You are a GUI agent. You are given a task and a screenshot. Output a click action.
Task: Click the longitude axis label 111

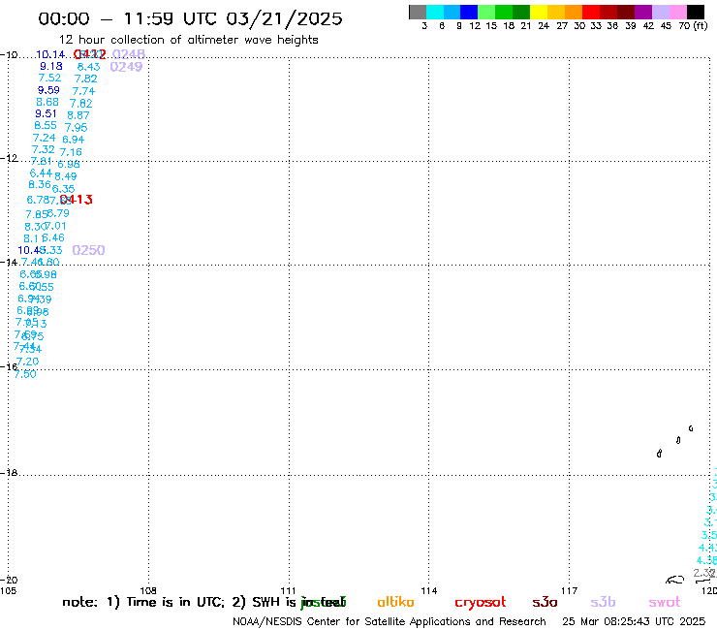pyautogui.click(x=288, y=590)
